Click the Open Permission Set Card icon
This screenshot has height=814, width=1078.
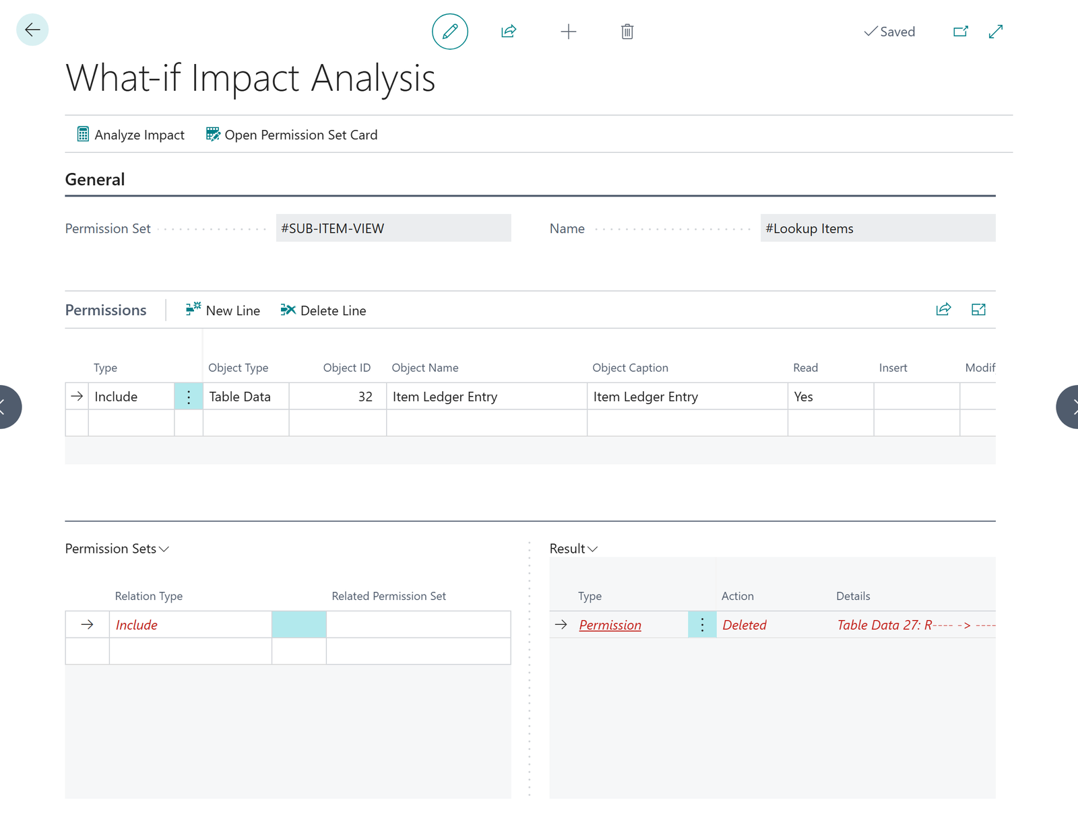point(213,135)
